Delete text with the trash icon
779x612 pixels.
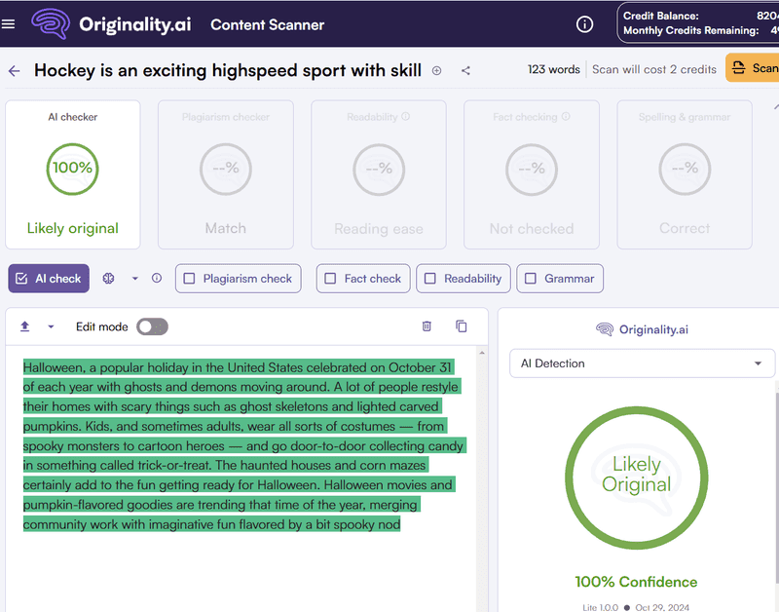(x=427, y=326)
